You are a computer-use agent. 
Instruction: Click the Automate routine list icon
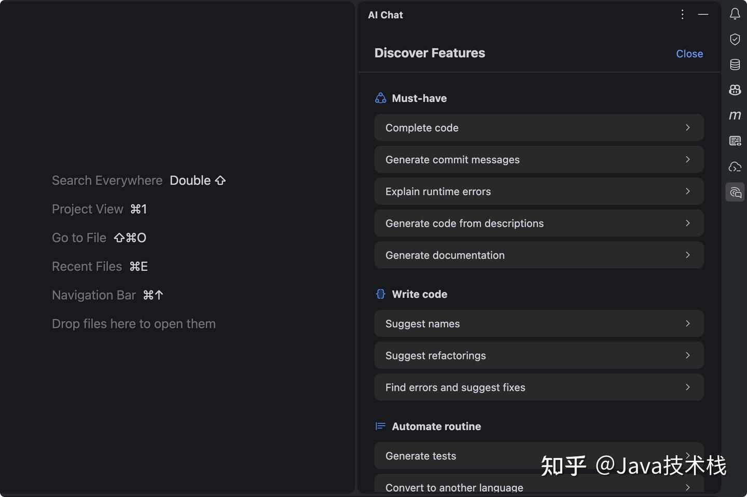[x=380, y=426]
